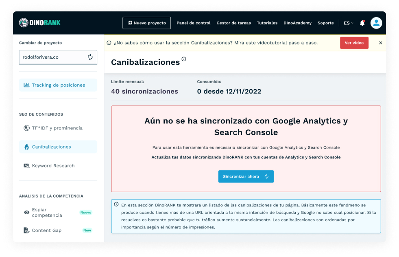The height and width of the screenshot is (257, 399).
Task: Refresh the project selector icon
Action: click(90, 57)
